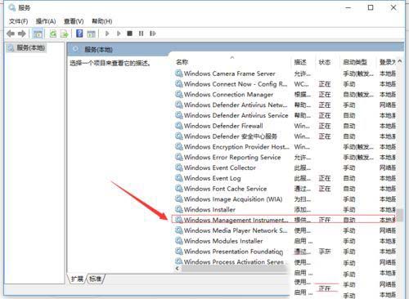Open the 帮助(H) menu
The height and width of the screenshot is (299, 409).
click(x=102, y=21)
